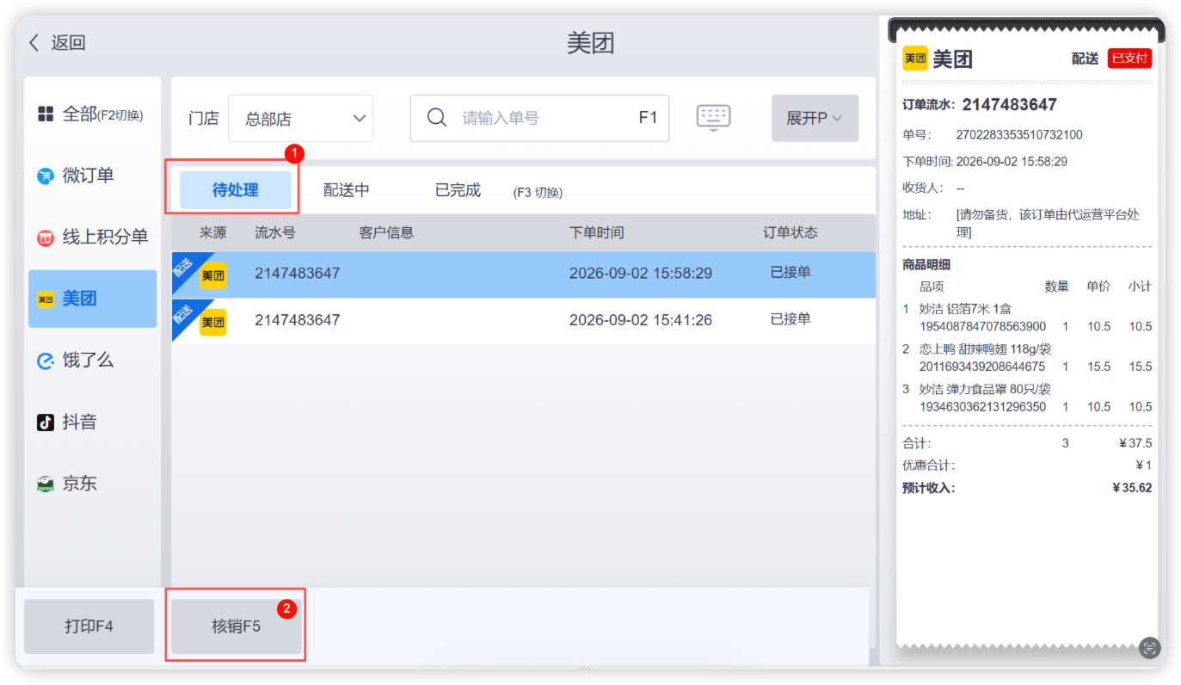1181x685 pixels.
Task: Click the magnifier icon in the search box
Action: pyautogui.click(x=437, y=118)
